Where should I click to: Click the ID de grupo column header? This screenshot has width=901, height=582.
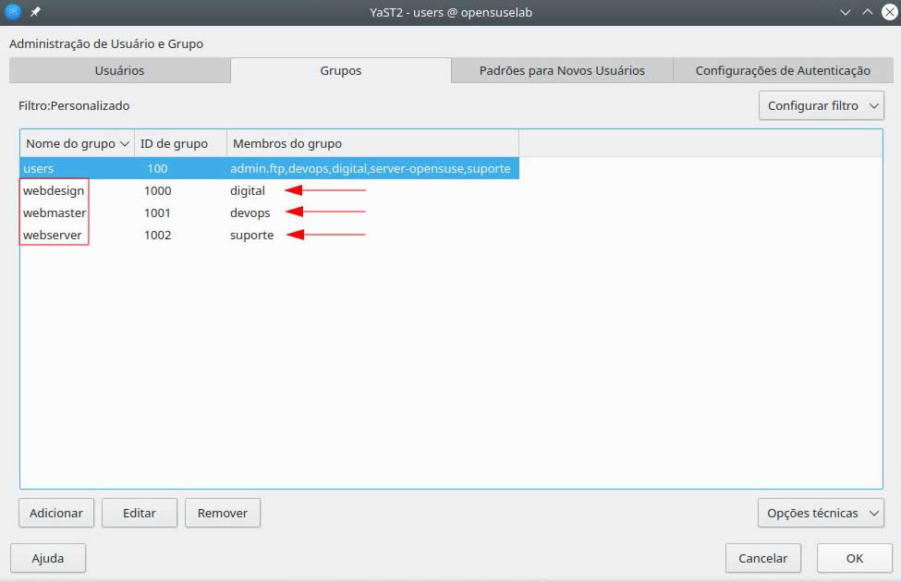180,143
